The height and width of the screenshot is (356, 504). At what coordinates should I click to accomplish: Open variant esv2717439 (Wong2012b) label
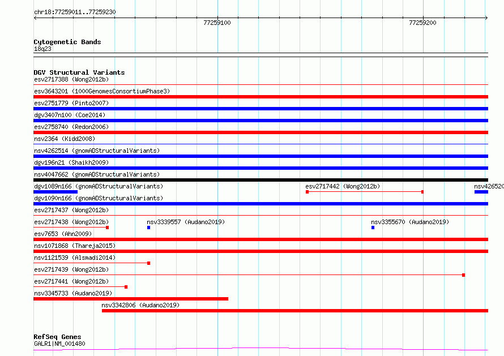click(x=71, y=269)
